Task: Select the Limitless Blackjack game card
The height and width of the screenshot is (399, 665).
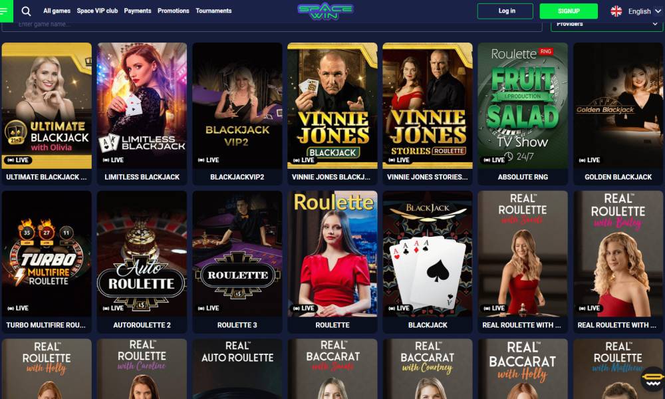Action: pos(142,114)
